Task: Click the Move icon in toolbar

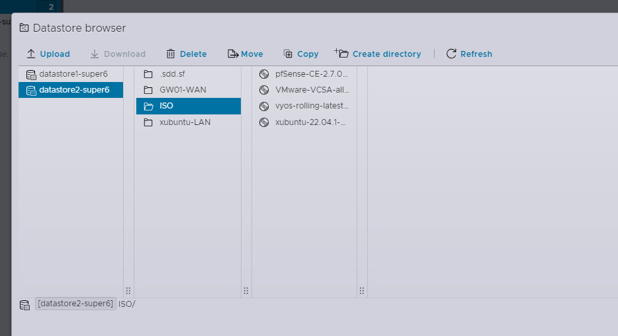Action: (x=232, y=54)
